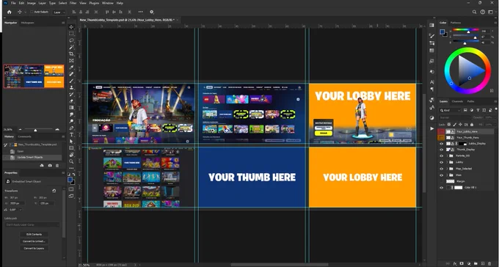499x267 pixels.
Task: Select the Rectangle shape tool
Action: 71,148
